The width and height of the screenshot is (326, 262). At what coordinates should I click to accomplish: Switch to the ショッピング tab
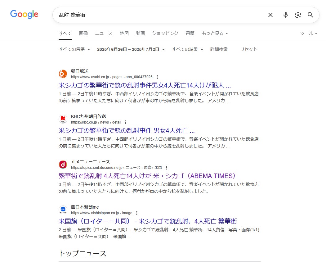click(165, 33)
